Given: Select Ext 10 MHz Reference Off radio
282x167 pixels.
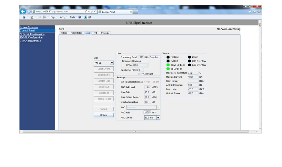Looking at the screenshot, I should click(x=154, y=82).
